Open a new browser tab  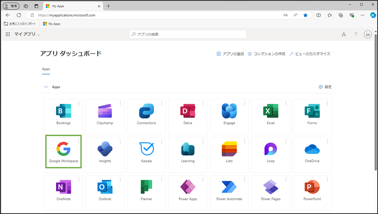tap(108, 6)
